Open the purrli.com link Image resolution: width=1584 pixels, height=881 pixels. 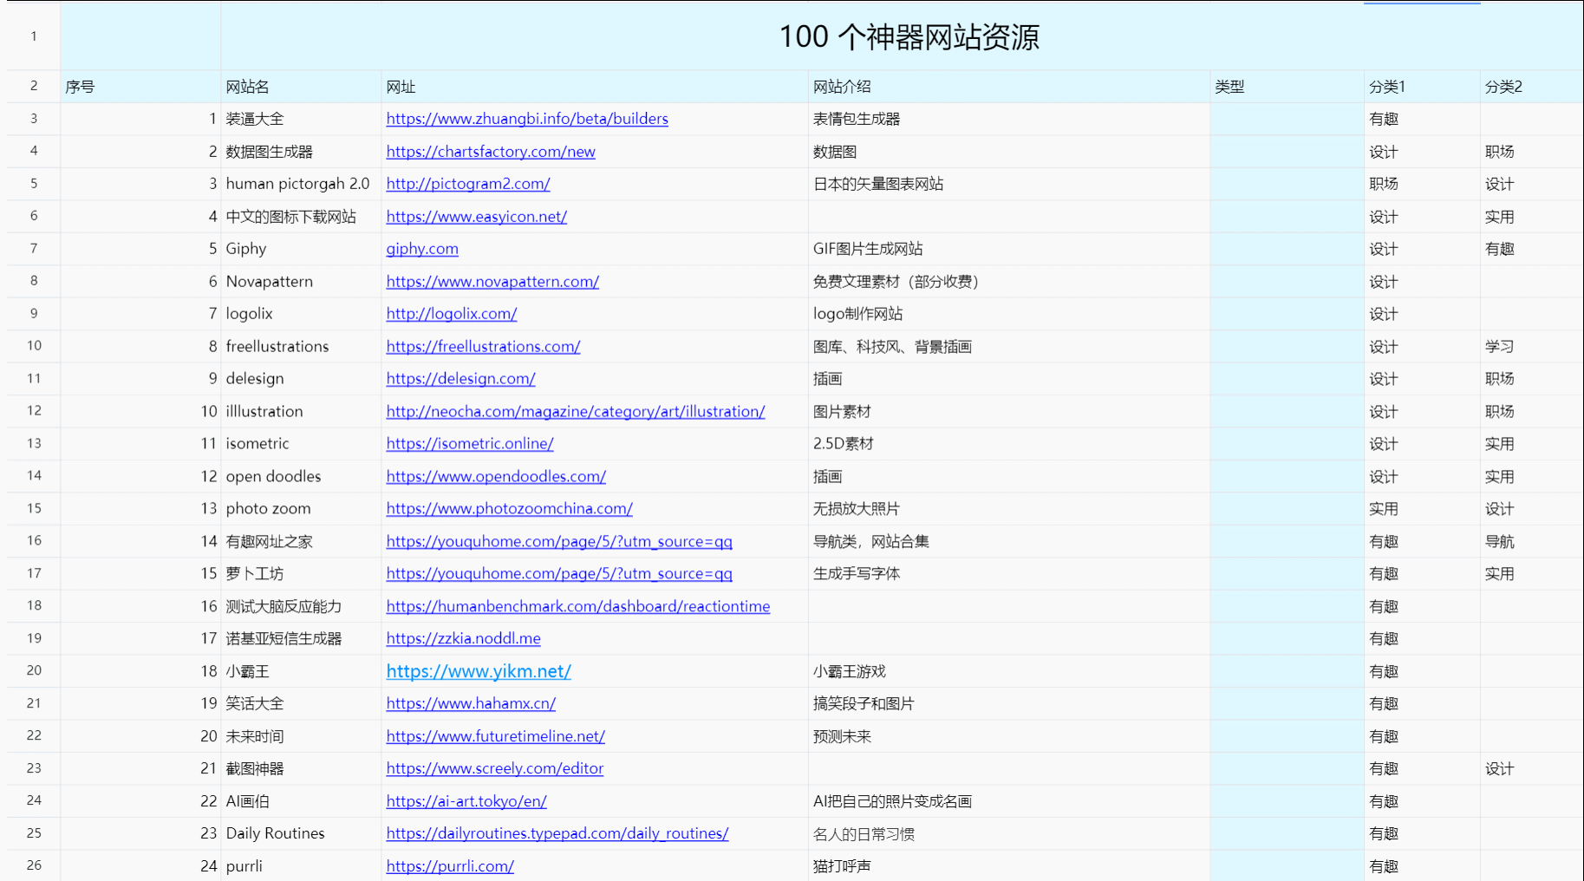point(450,865)
